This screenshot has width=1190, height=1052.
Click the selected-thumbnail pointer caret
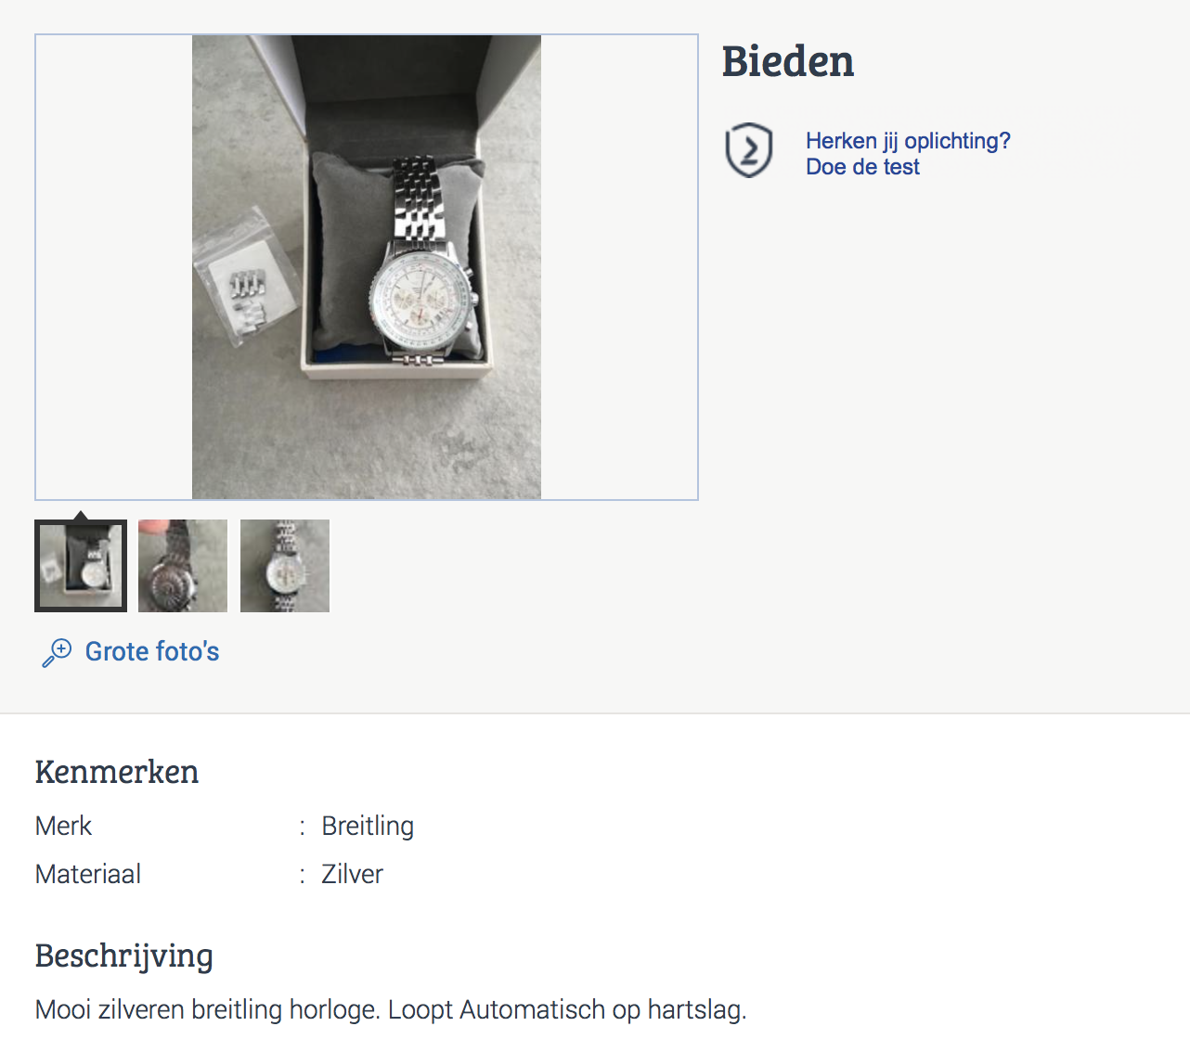(x=81, y=515)
